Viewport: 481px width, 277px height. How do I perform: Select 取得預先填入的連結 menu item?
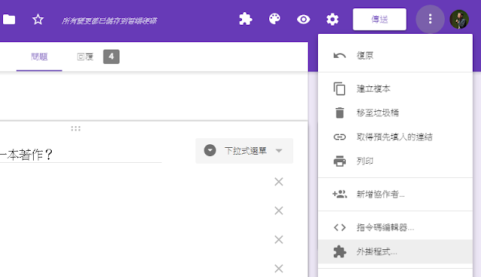click(395, 137)
